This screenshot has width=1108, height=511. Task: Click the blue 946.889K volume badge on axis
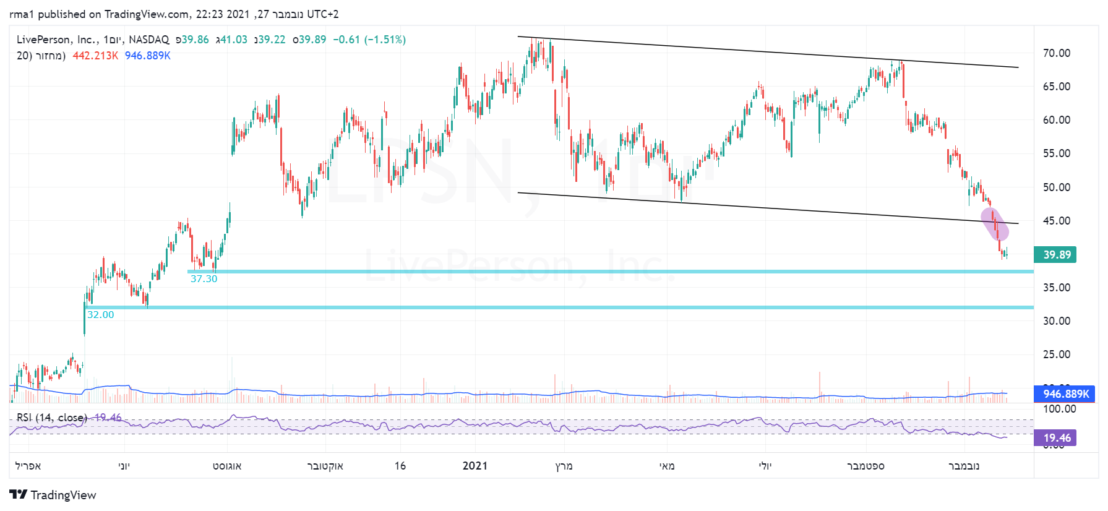(1065, 394)
